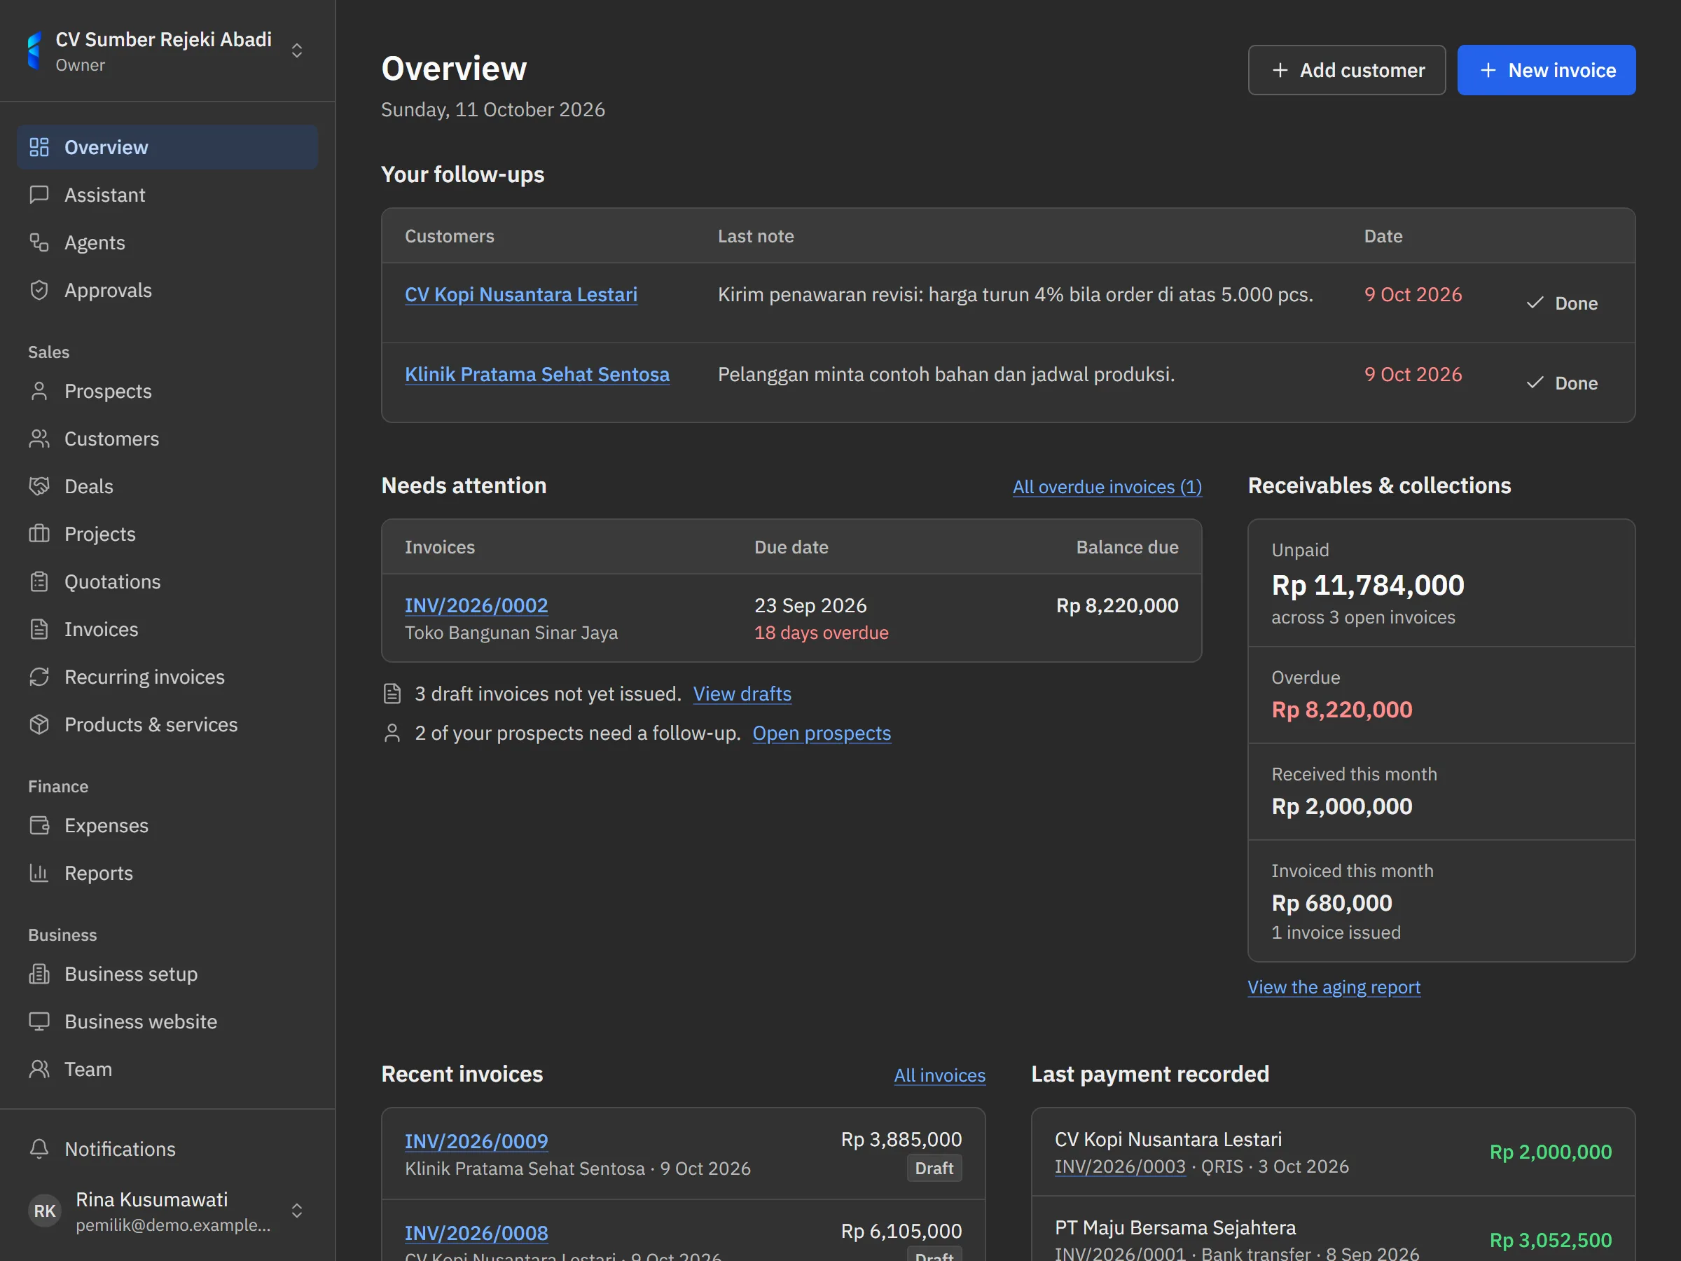1681x1261 pixels.
Task: Open the Klinik Pratama Sehat Sentosa customer link
Action: coord(537,375)
